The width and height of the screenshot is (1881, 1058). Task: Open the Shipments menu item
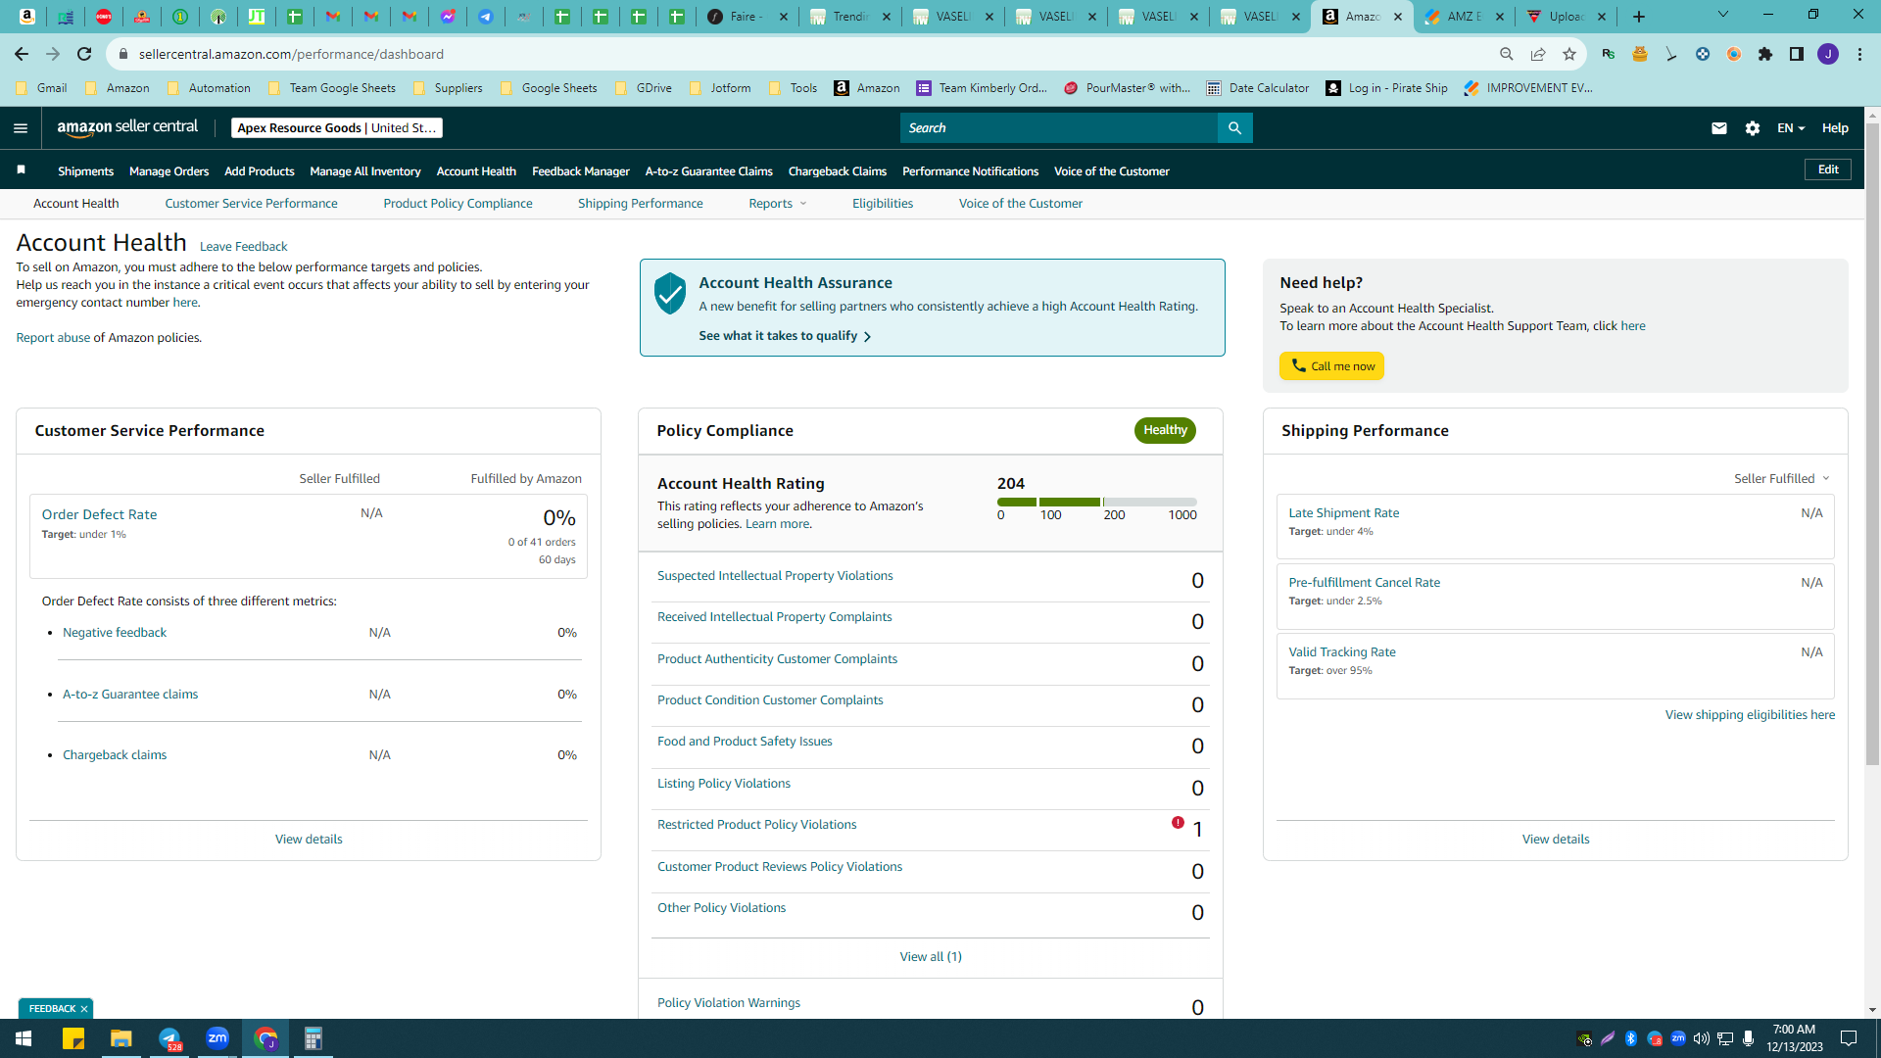tap(85, 171)
